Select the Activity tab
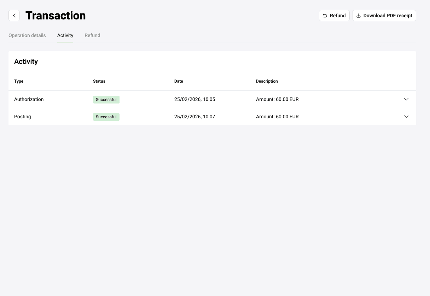 pos(65,35)
